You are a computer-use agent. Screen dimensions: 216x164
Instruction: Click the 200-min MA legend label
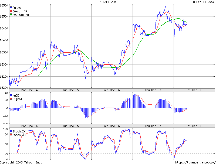[x=21, y=15]
